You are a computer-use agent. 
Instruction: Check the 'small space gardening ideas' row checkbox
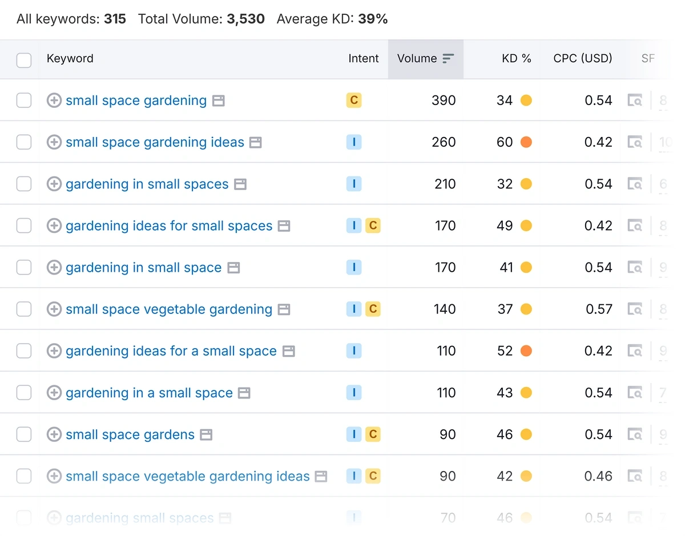24,142
